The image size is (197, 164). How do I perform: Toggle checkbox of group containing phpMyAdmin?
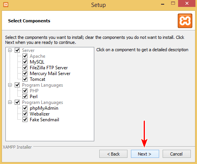pos(17,102)
